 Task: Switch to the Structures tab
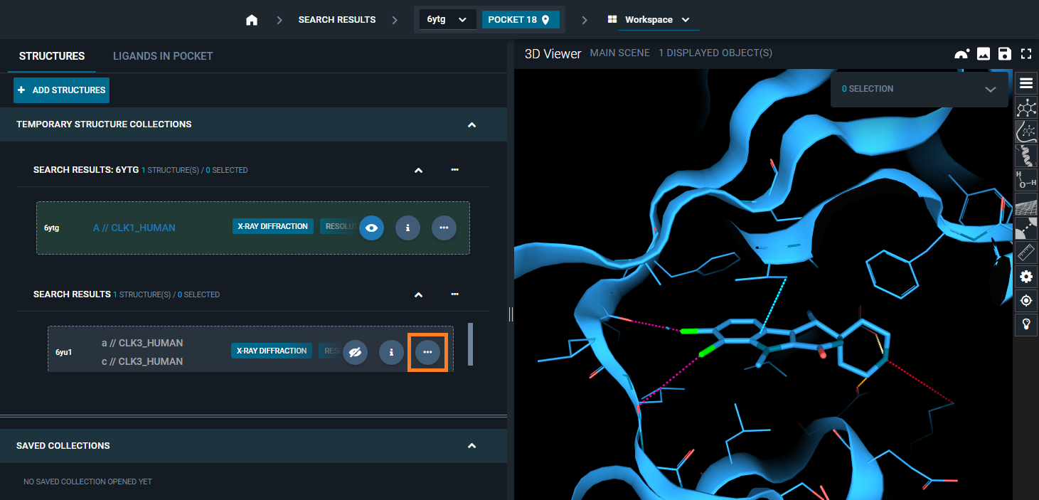[52, 56]
